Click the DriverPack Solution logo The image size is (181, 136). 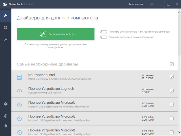[18, 4]
